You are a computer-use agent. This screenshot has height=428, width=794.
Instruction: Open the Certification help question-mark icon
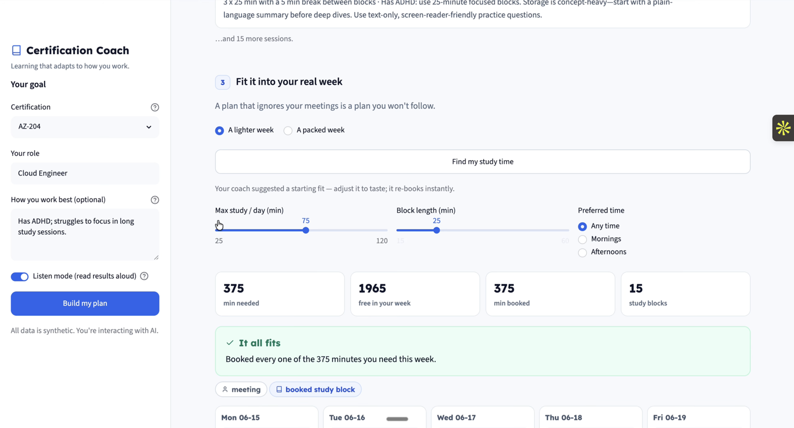(x=155, y=107)
